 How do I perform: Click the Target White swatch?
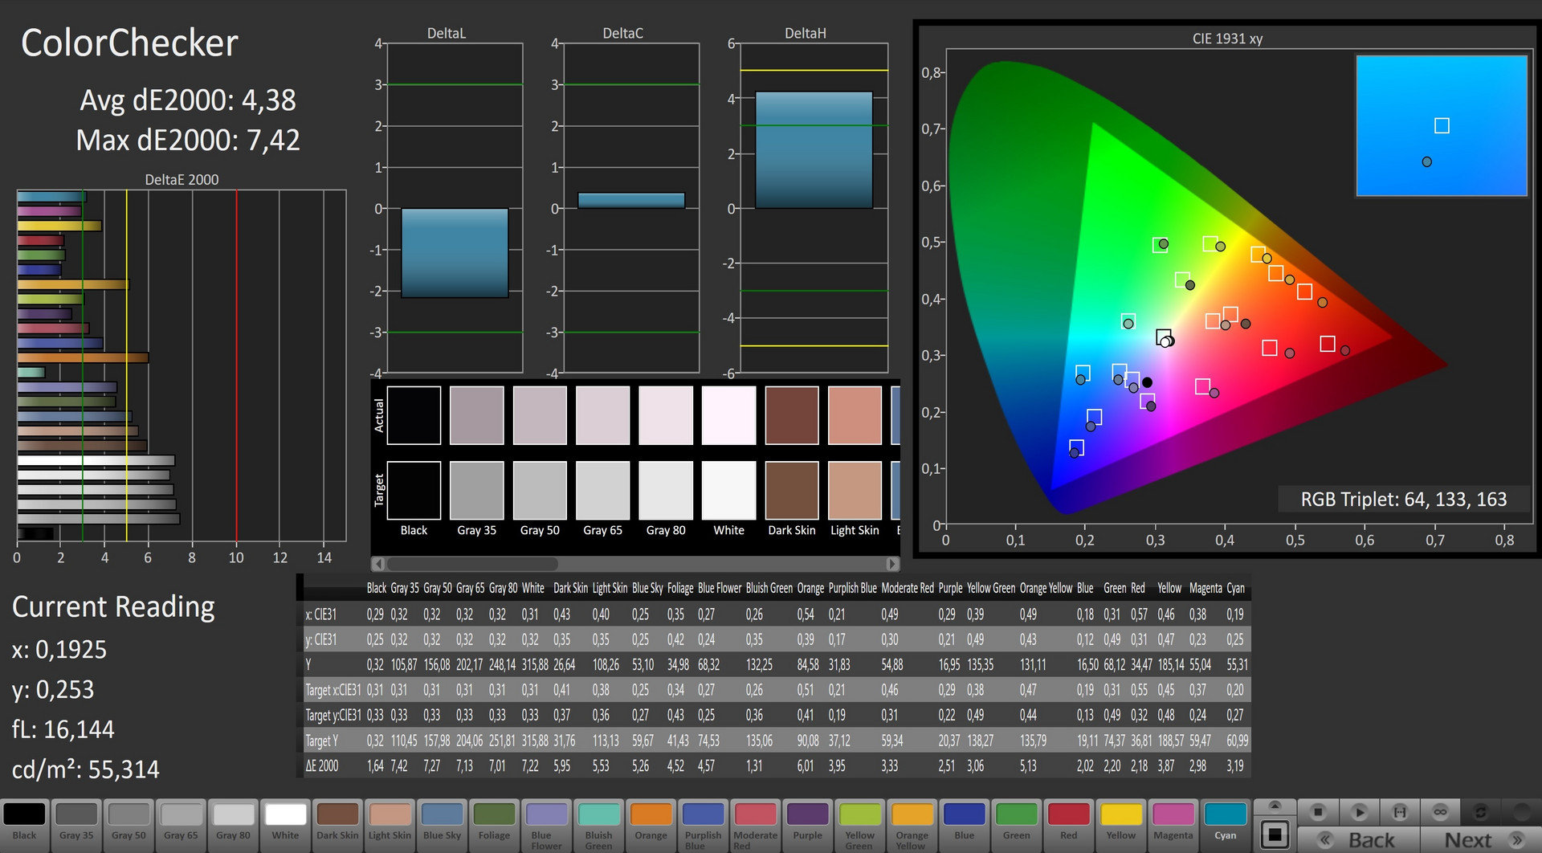coord(728,490)
